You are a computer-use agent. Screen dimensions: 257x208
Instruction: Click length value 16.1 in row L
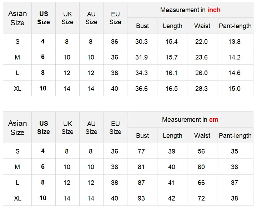pos(171,73)
